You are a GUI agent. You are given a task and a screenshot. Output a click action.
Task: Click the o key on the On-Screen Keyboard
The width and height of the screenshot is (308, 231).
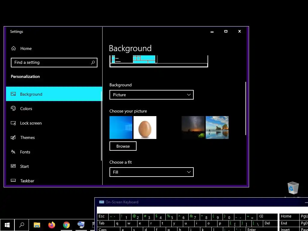coord(211,223)
